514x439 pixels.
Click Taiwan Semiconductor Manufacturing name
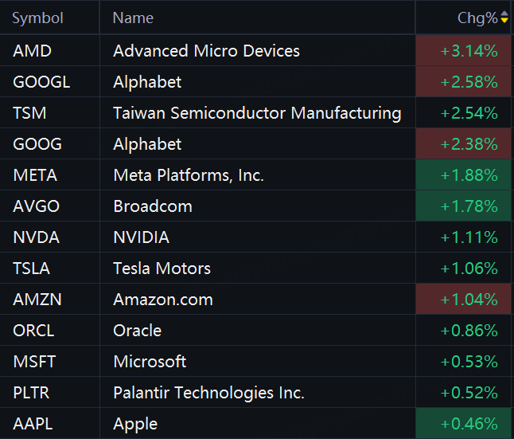pos(257,113)
